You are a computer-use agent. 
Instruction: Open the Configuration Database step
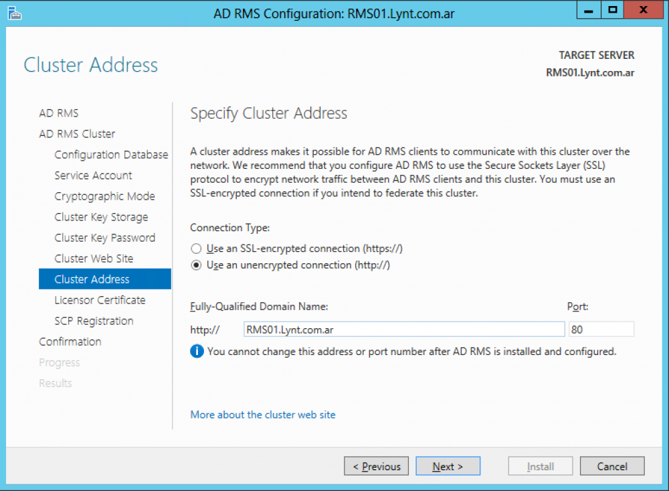tap(111, 155)
